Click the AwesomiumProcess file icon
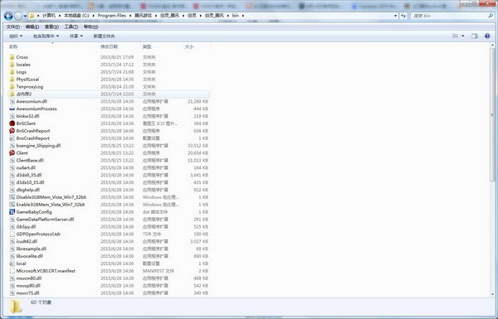This screenshot has width=498, height=319. click(12, 109)
